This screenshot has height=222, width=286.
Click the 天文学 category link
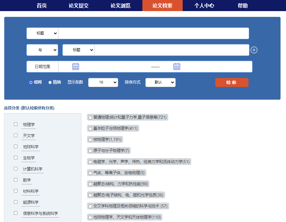click(29, 136)
